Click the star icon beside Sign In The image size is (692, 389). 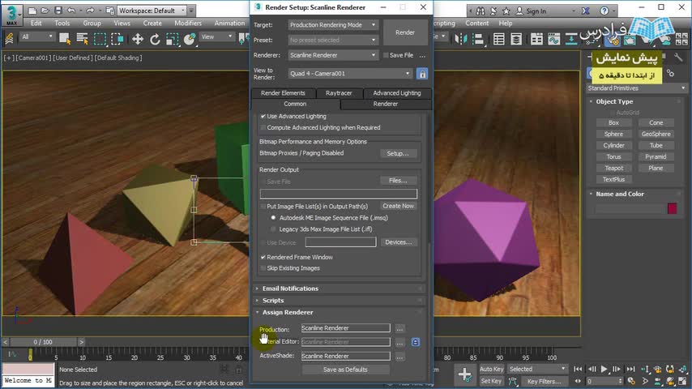pyautogui.click(x=506, y=11)
